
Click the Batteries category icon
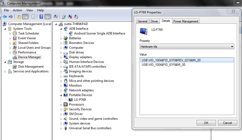click(x=66, y=38)
